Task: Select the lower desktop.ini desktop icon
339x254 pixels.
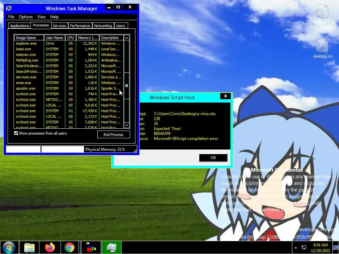Action: pyautogui.click(x=322, y=48)
